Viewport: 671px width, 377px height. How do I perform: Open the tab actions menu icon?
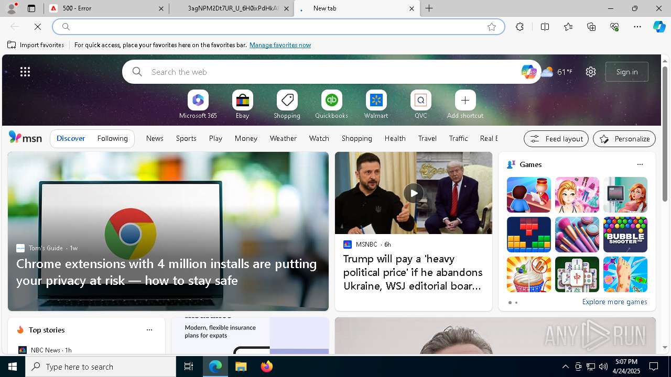pos(31,8)
